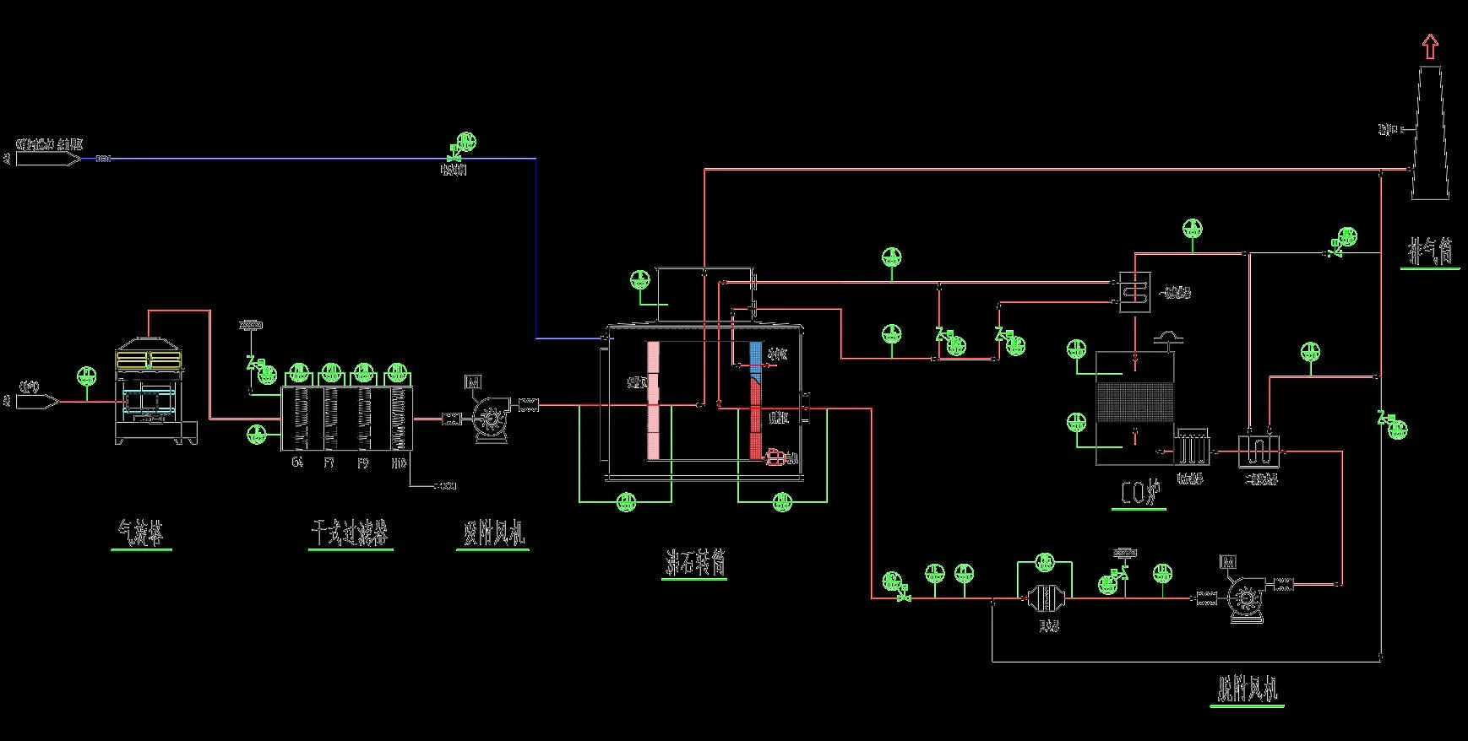Viewport: 1468px width, 741px height.
Task: Select the adsorption fan blower symbol
Action: pos(491,419)
